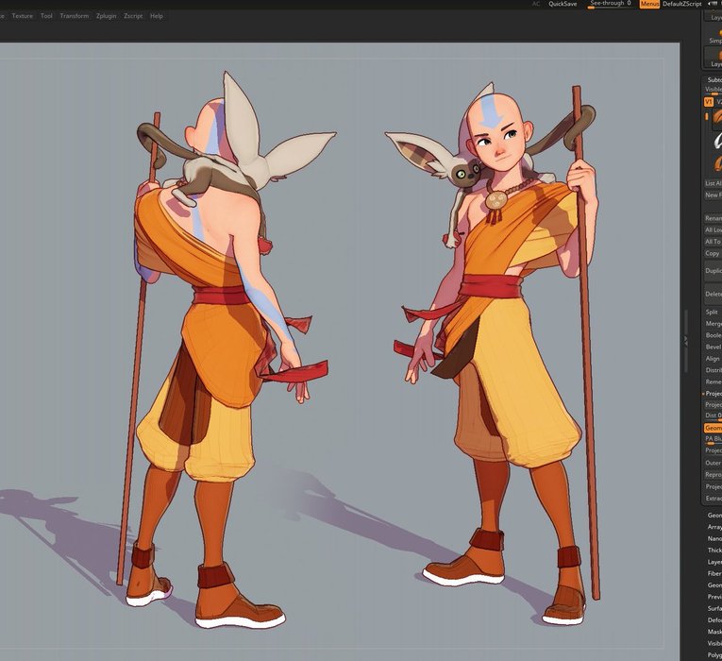The height and width of the screenshot is (661, 722).
Task: Open the Transform menu
Action: pos(74,16)
